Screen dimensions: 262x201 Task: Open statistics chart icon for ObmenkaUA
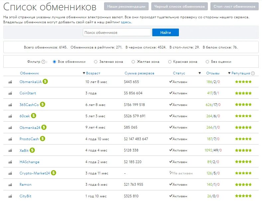[10, 82]
